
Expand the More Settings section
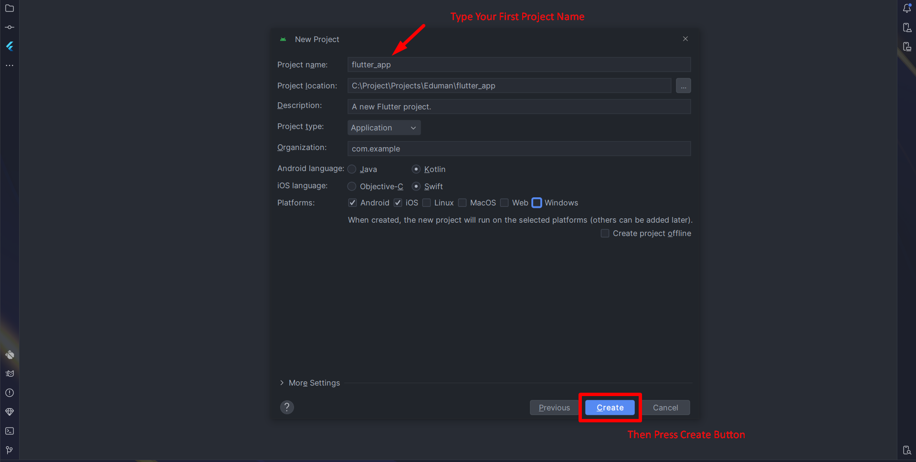click(x=310, y=383)
